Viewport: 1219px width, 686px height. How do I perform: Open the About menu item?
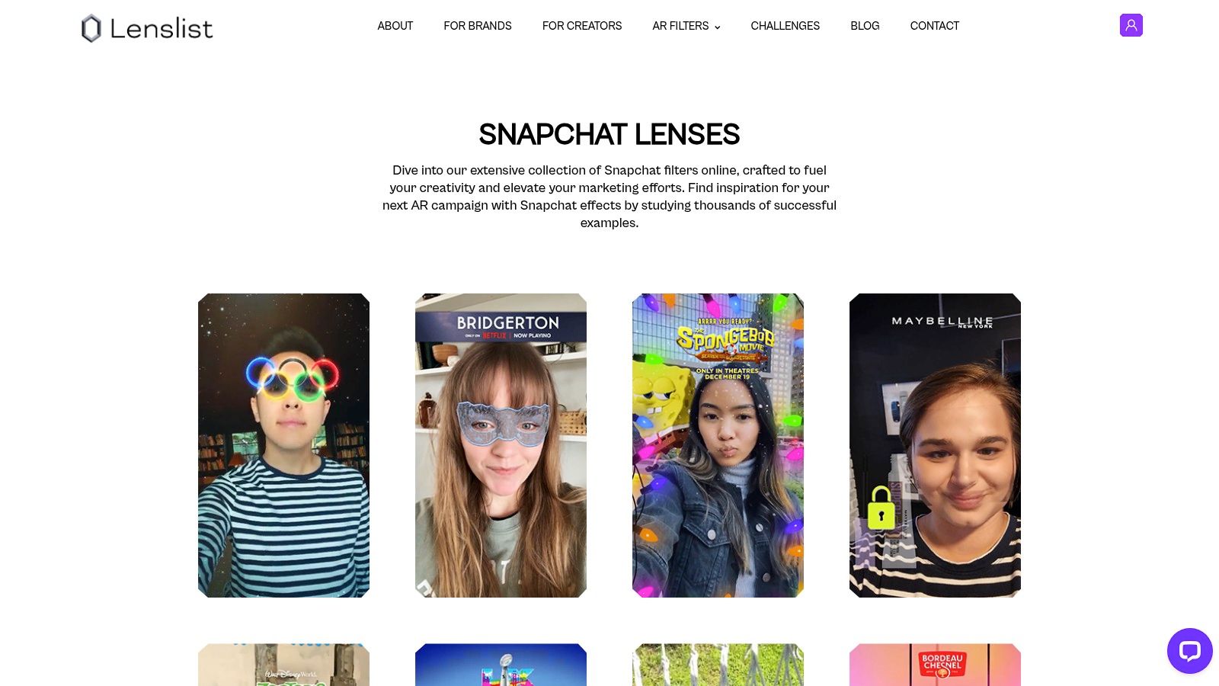click(395, 26)
